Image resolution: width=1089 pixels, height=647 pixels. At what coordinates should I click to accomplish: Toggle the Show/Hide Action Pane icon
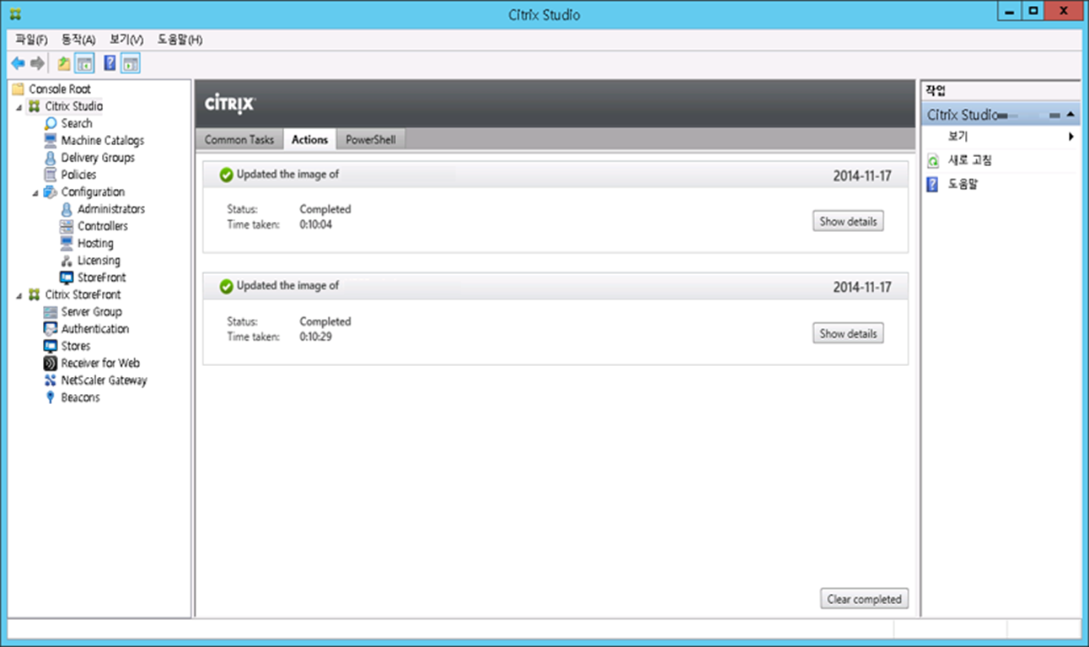pyautogui.click(x=130, y=63)
